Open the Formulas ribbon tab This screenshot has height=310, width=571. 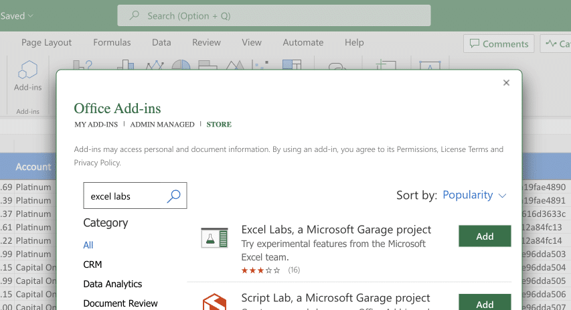112,43
